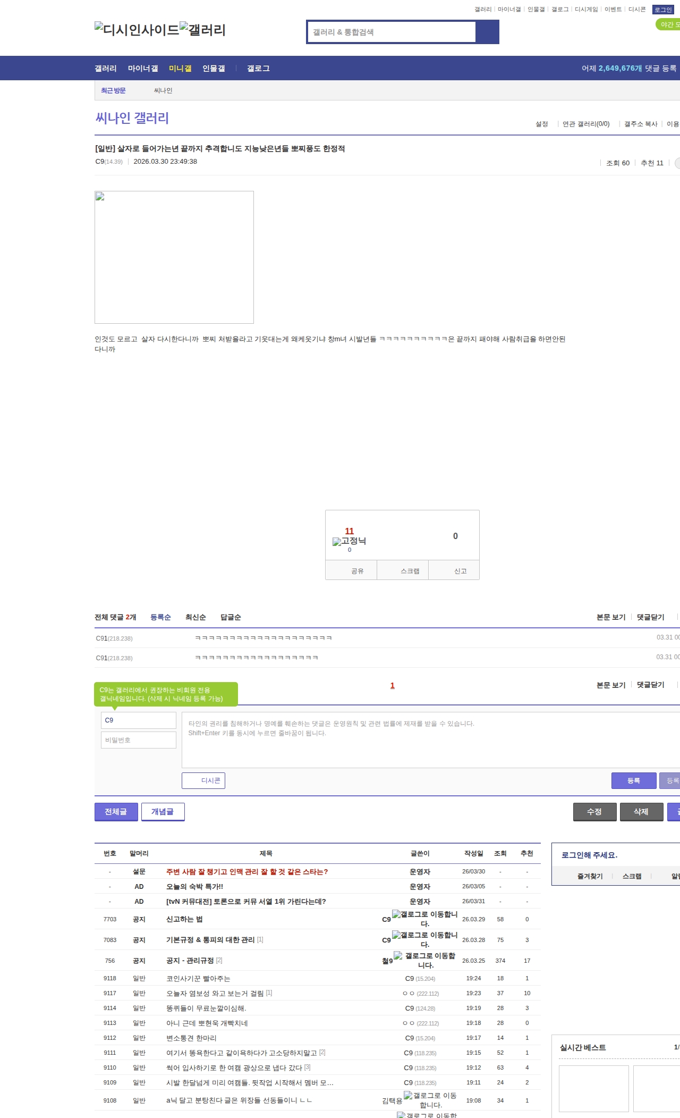Sort comments by 최신순
The width and height of the screenshot is (680, 1118).
[195, 617]
